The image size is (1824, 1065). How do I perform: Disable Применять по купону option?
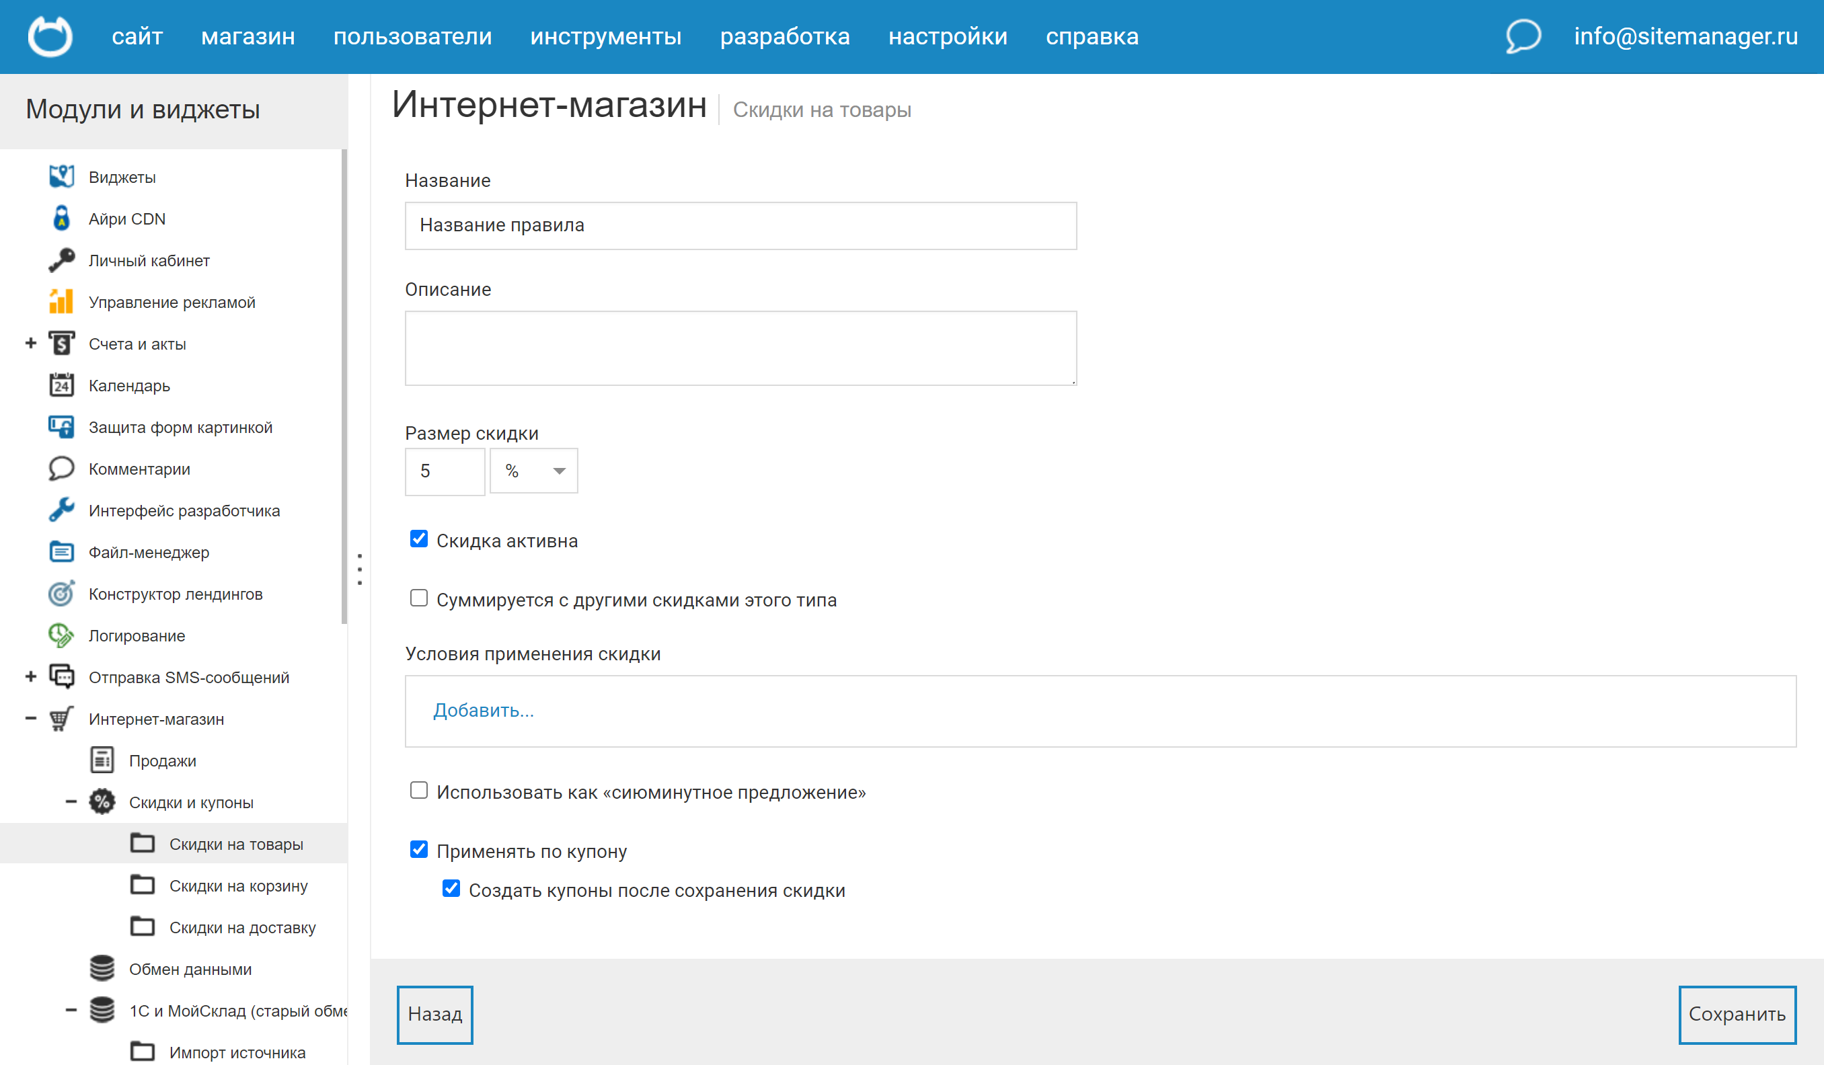point(419,849)
